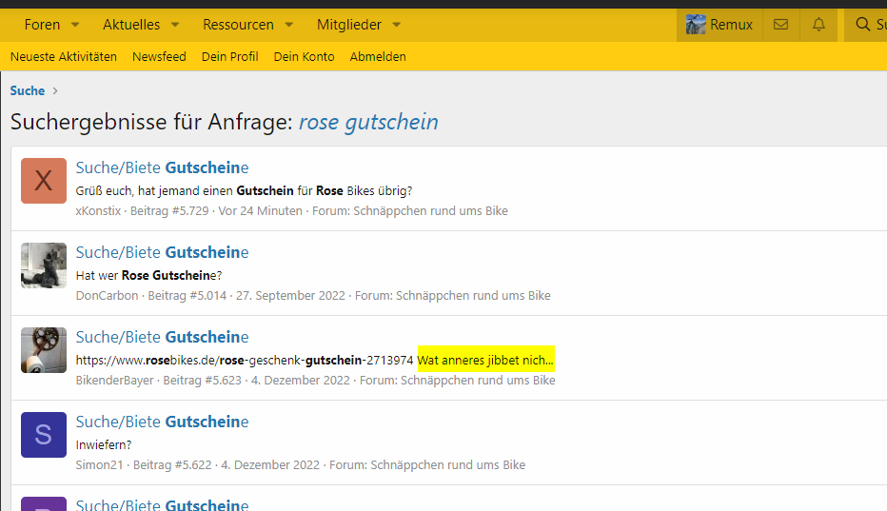Expand the Ressourcen dropdown arrow
Screen dimensions: 887x511
(289, 25)
